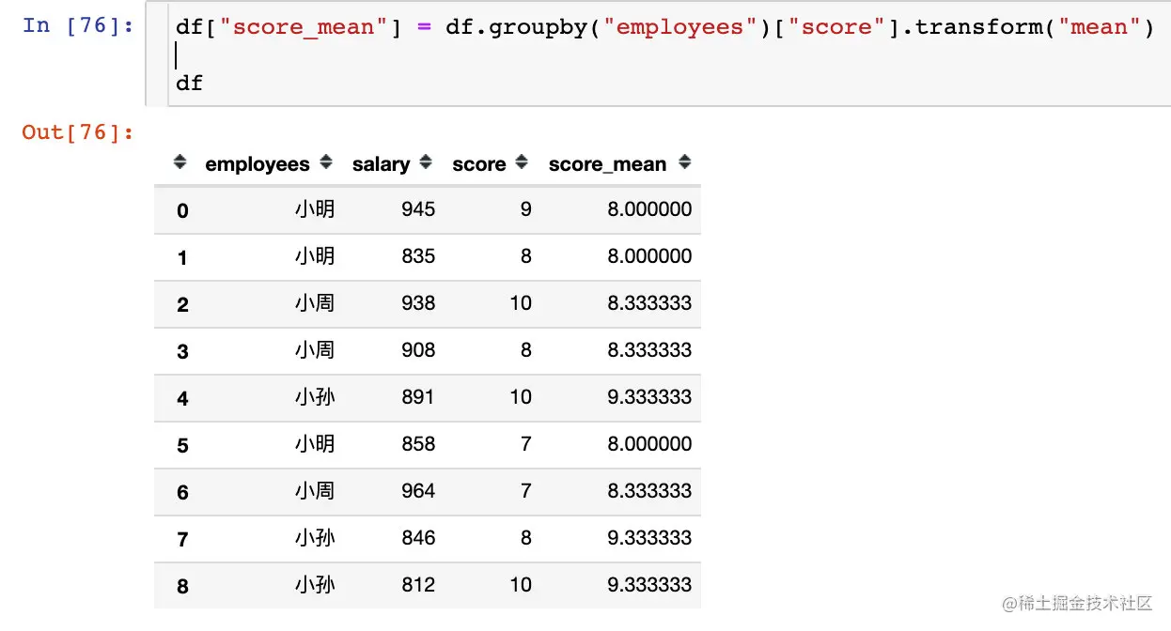Click the Out[76] output prompt
Viewport: 1171px width, 631px height.
(79, 131)
